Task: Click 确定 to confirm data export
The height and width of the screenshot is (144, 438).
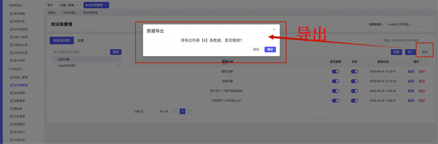Action: click(x=270, y=49)
